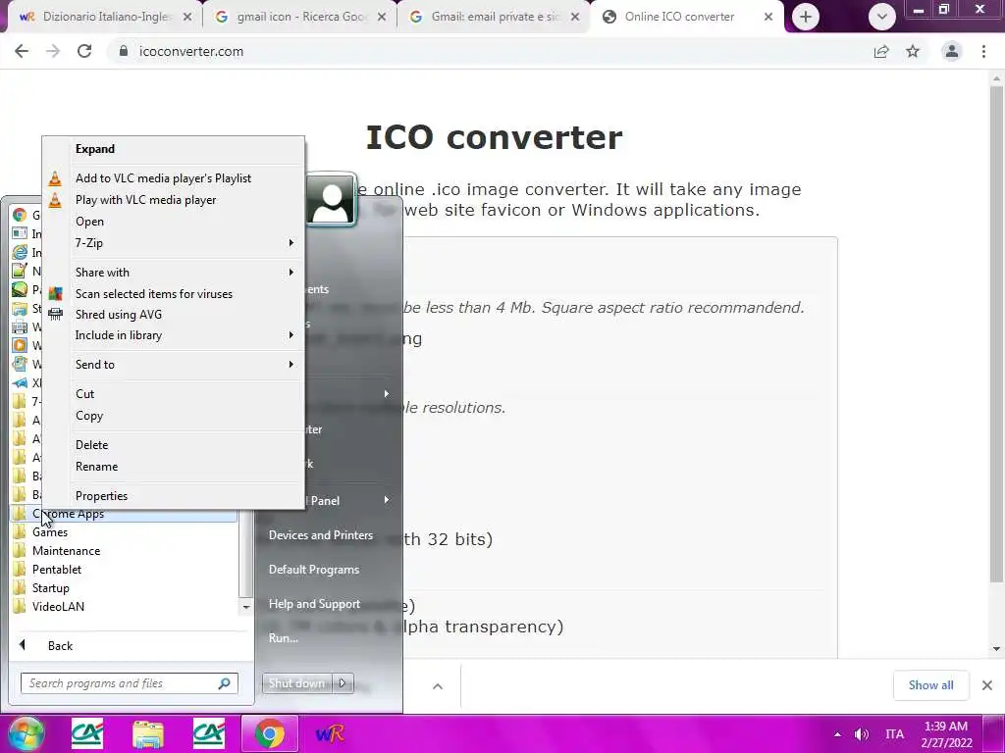Click the Internet Explorer icon in programs list

20,253
